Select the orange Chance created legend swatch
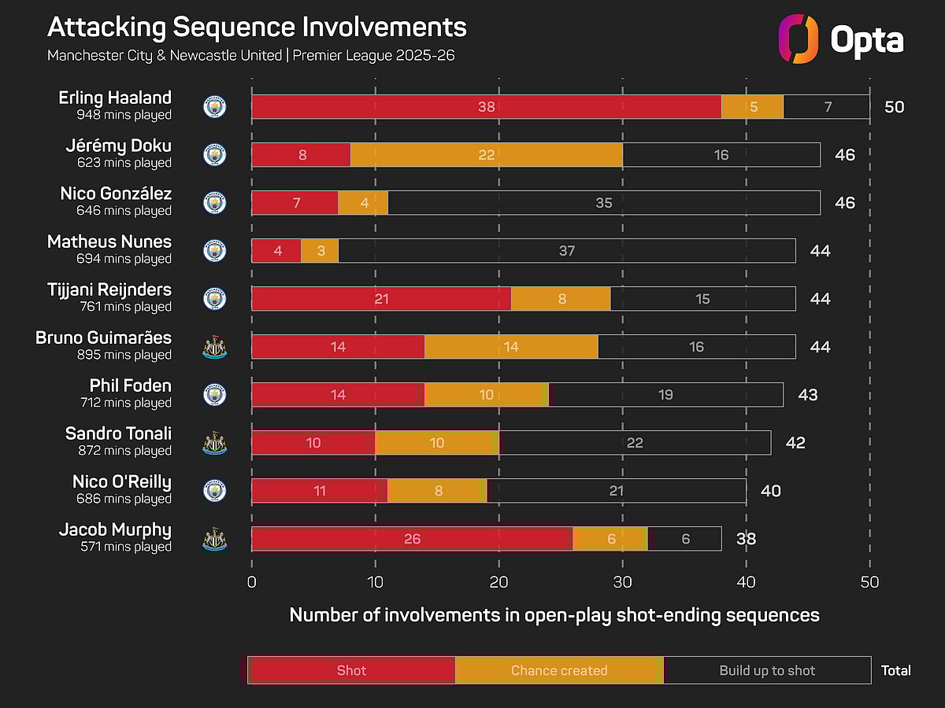The width and height of the screenshot is (945, 708). pyautogui.click(x=559, y=670)
